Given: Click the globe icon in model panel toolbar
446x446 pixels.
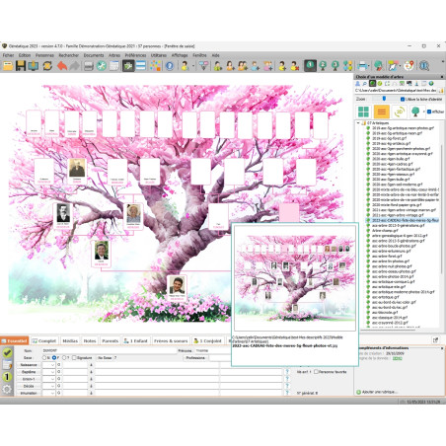Looking at the screenshot, I should (431, 84).
